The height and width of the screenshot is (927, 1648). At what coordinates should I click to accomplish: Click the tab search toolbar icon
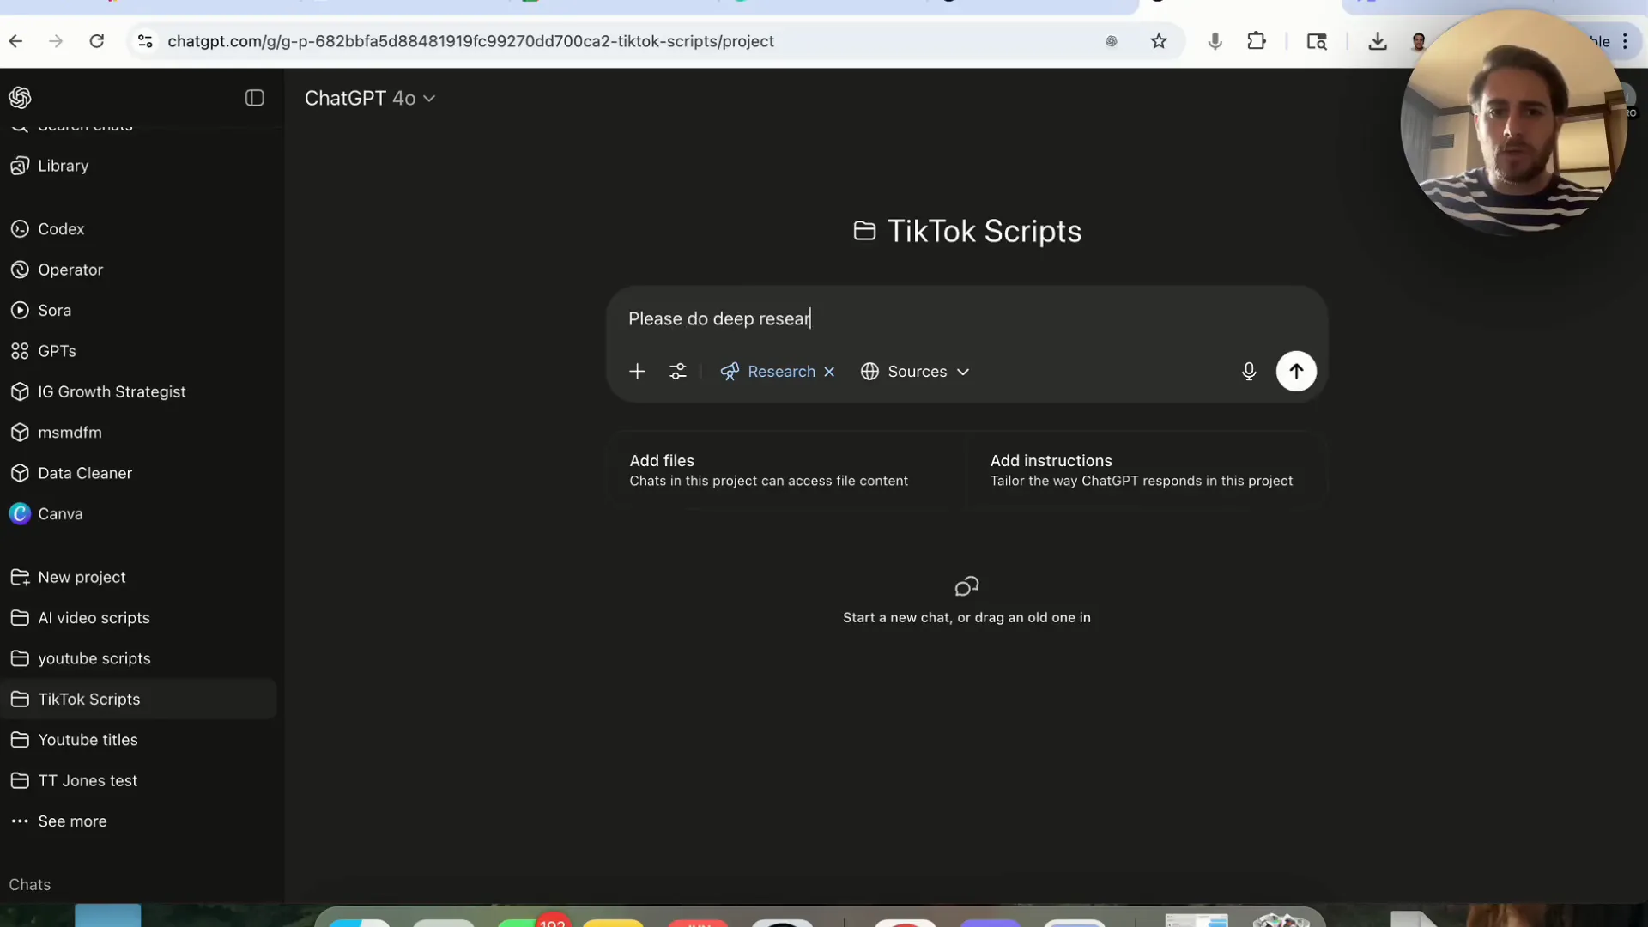pos(1317,41)
